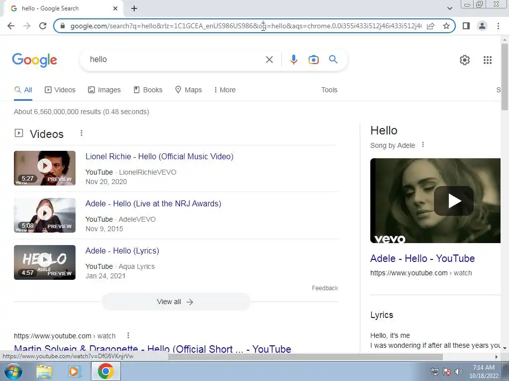Open Adele - Hello (Lyrics) link
The height and width of the screenshot is (381, 509).
(x=122, y=251)
